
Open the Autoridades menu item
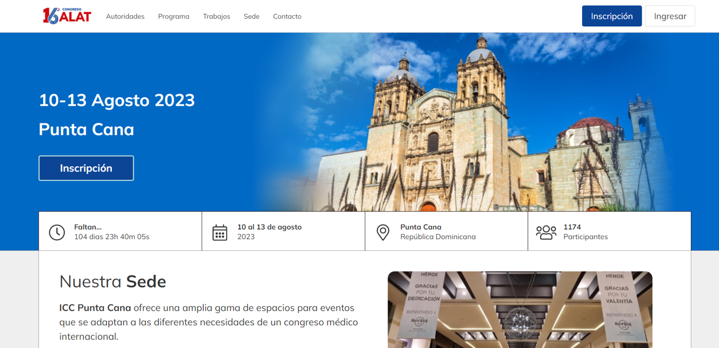125,16
